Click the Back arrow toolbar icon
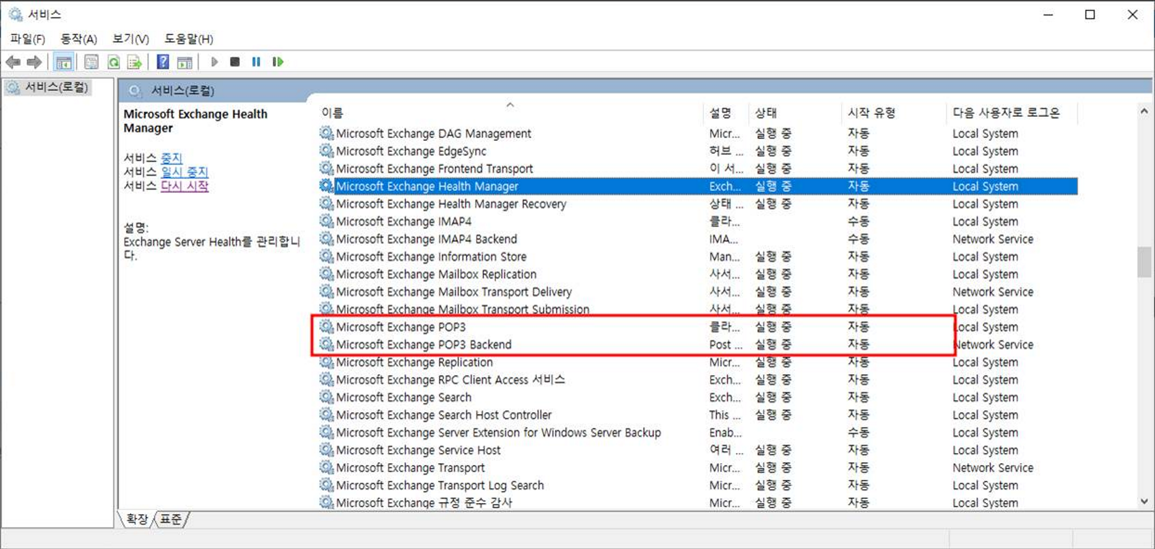The image size is (1155, 549). click(x=13, y=62)
